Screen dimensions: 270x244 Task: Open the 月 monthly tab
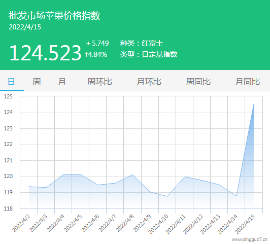62,82
